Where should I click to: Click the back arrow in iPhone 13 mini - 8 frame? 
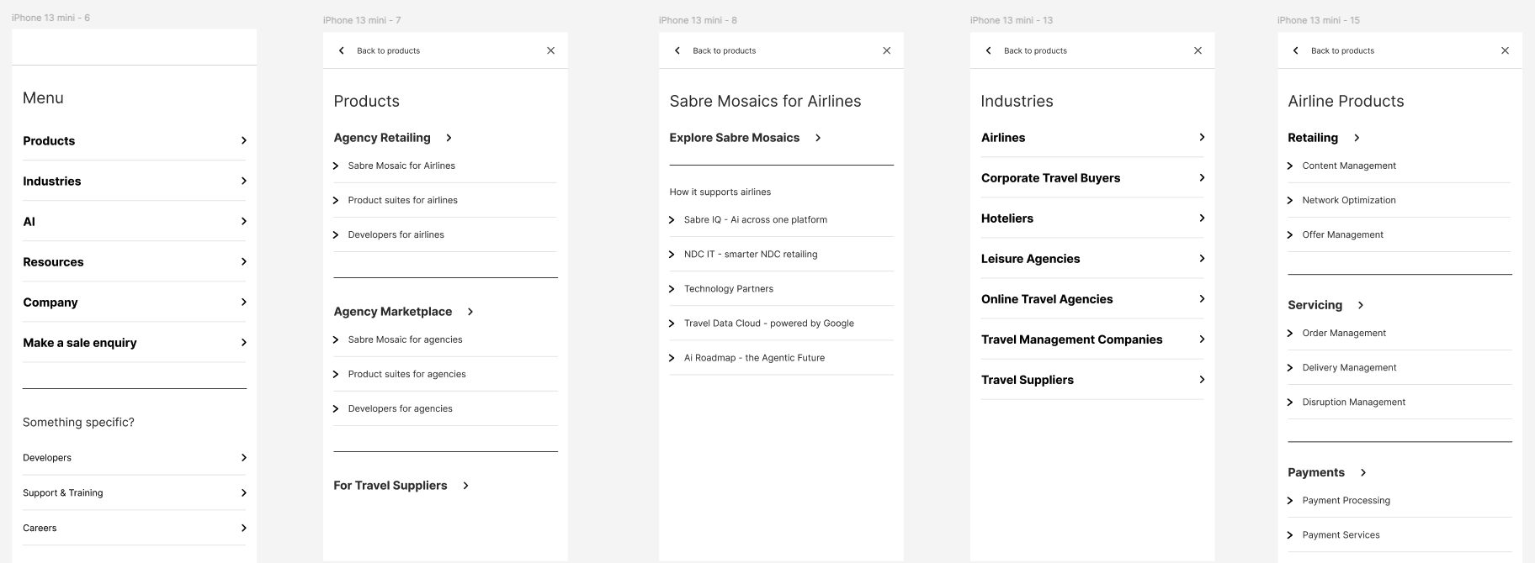click(x=677, y=50)
